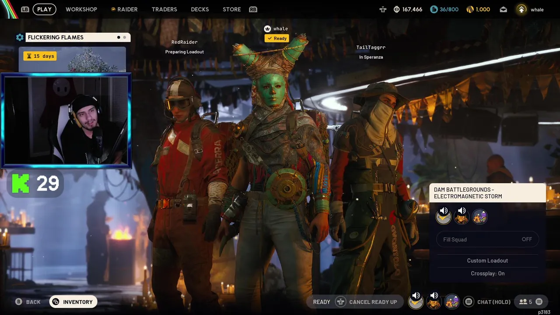Screen dimensions: 560x315
Task: Click the B controller button icon
Action: point(19,302)
